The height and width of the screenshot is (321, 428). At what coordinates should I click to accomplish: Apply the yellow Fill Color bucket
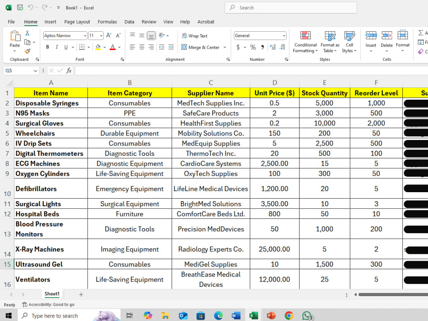[x=98, y=47]
